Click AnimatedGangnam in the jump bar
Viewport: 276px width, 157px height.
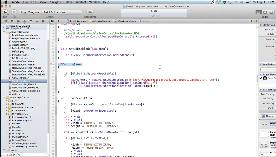100,21
